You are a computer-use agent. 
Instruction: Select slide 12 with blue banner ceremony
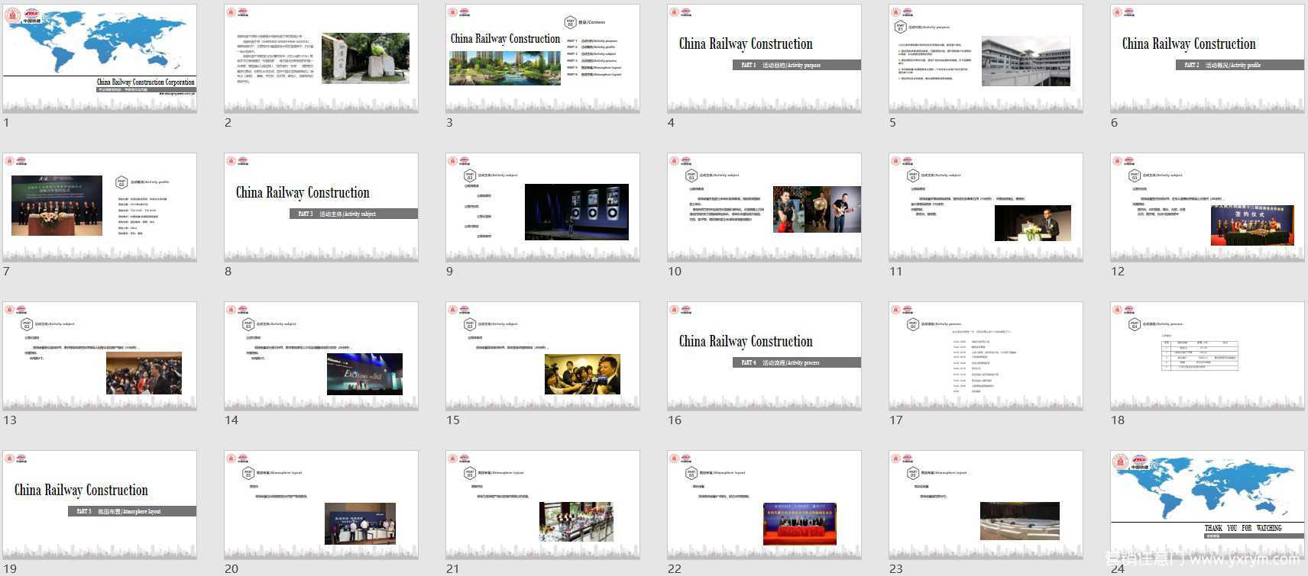pos(1207,208)
